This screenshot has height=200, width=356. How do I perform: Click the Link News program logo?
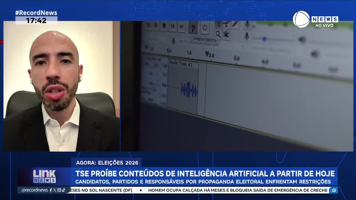pyautogui.click(x=44, y=176)
